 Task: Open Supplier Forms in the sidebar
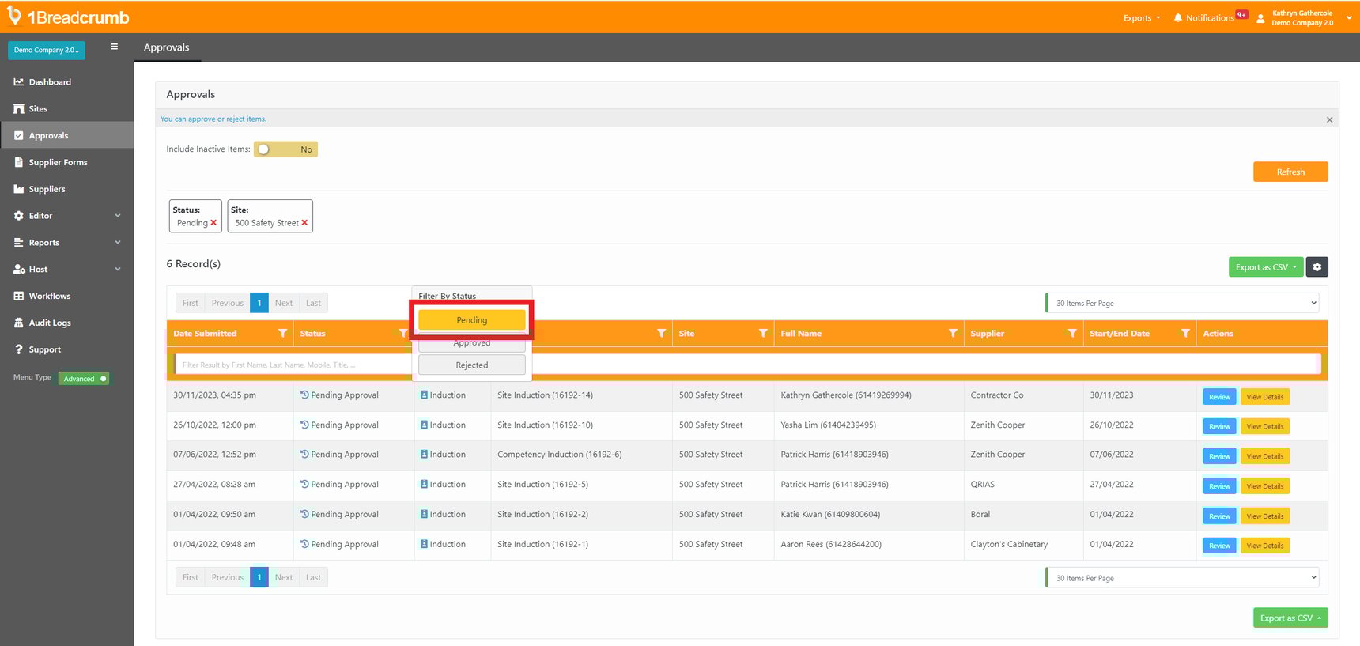pos(58,162)
